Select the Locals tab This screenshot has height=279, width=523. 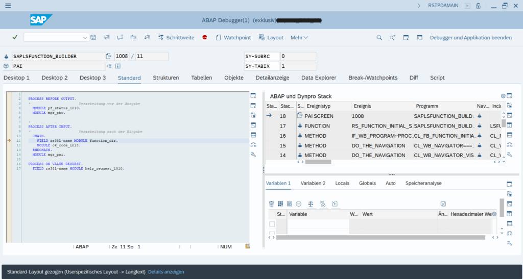[x=342, y=183]
